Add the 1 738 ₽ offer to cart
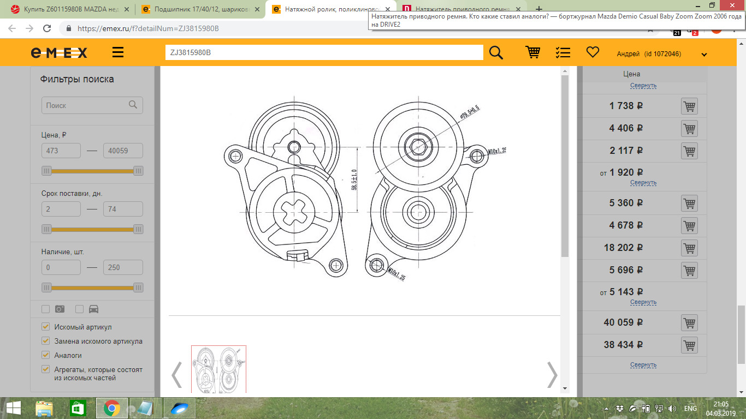 pyautogui.click(x=689, y=106)
